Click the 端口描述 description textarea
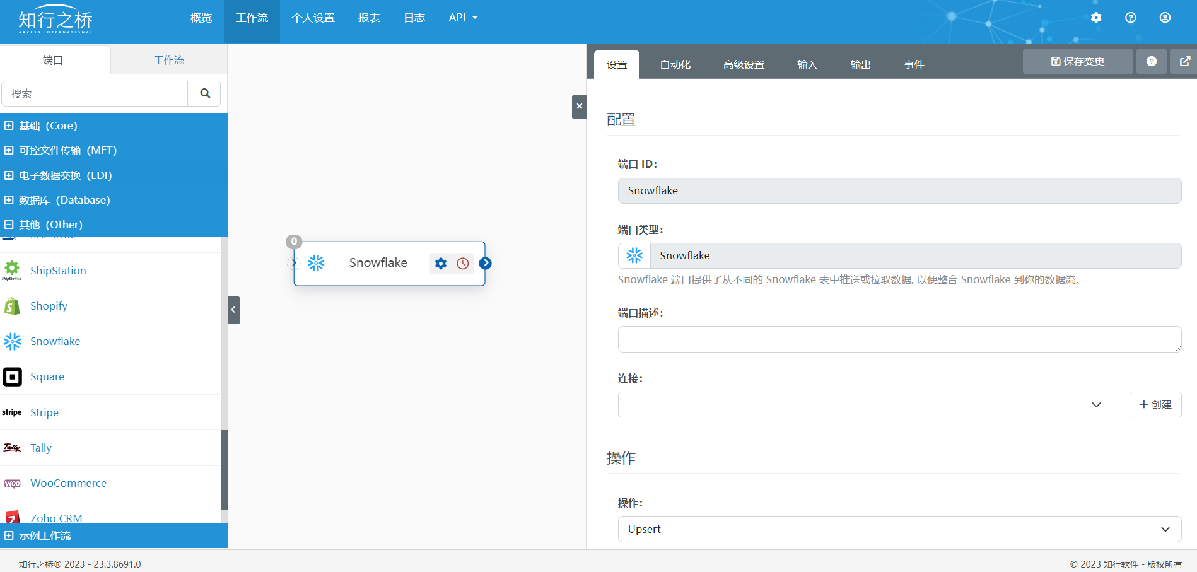Image resolution: width=1197 pixels, height=572 pixels. point(899,339)
